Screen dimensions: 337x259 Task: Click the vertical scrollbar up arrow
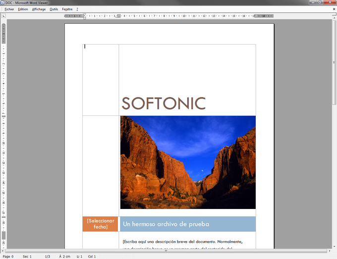[334, 18]
